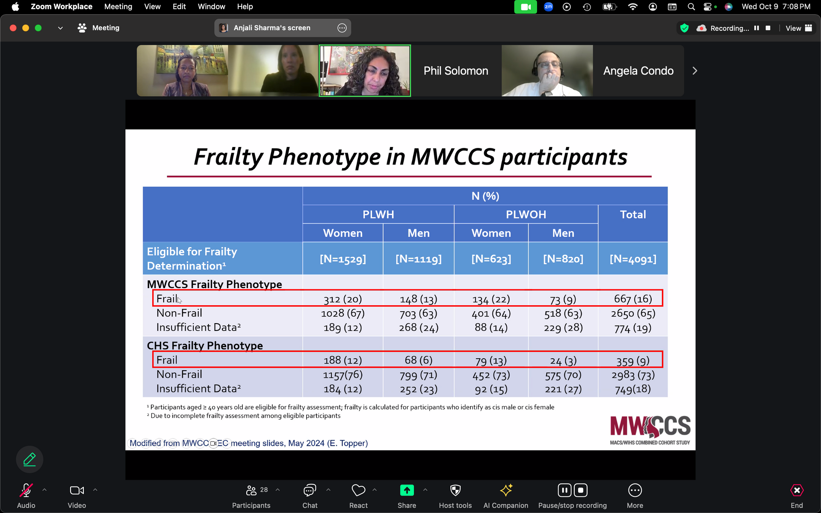Expand audio options arrow beside Audio
The height and width of the screenshot is (513, 821).
44,490
